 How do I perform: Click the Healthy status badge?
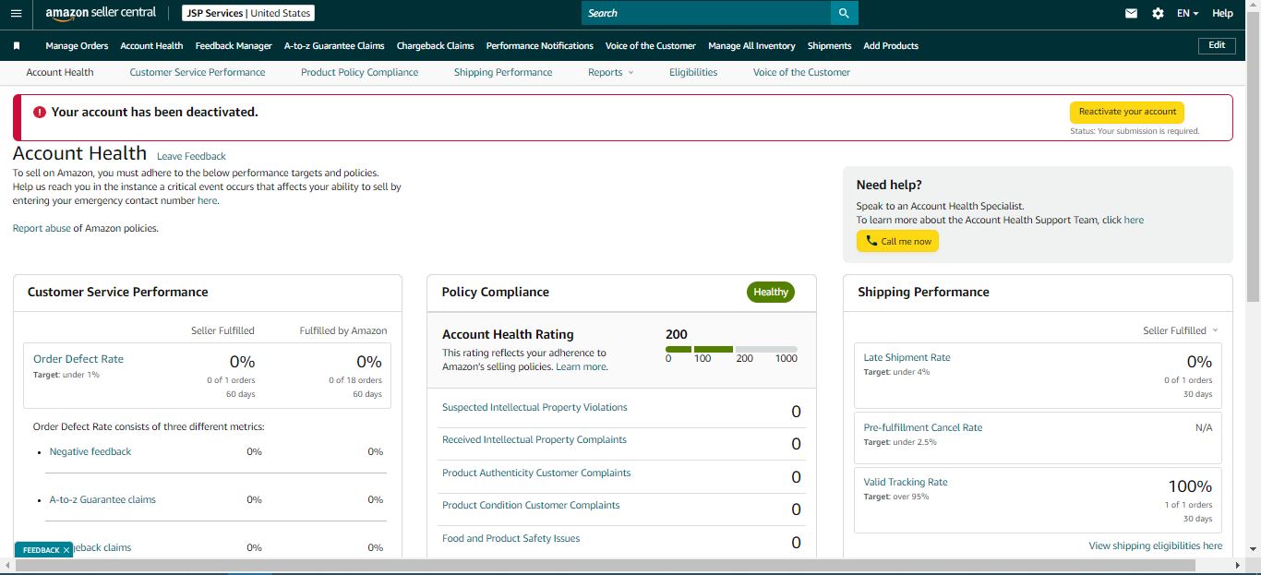pyautogui.click(x=771, y=292)
